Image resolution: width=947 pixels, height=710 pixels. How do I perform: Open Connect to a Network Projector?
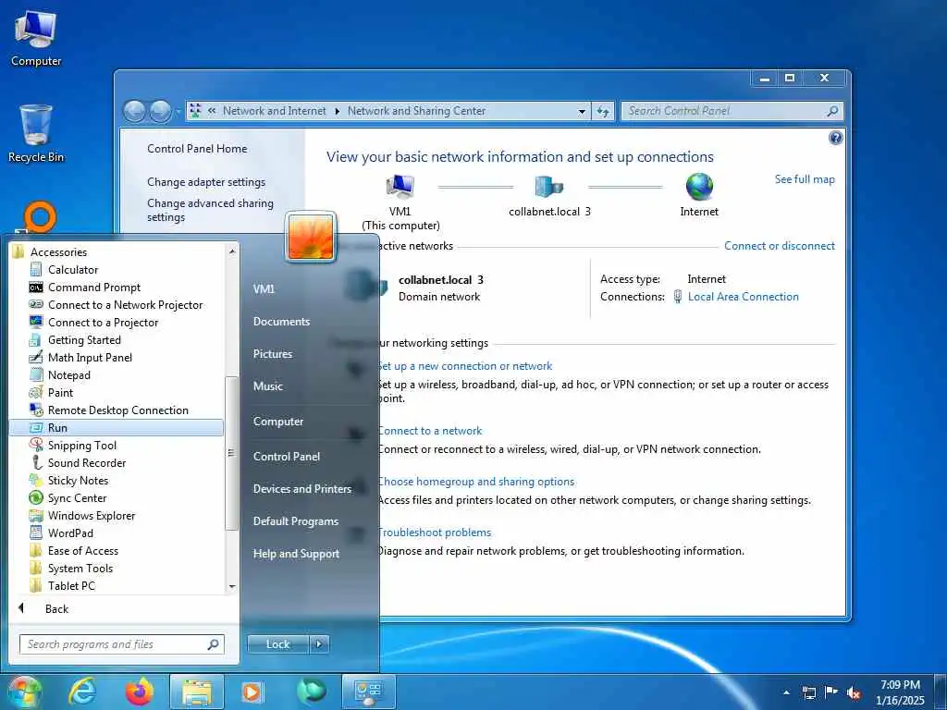pos(125,305)
